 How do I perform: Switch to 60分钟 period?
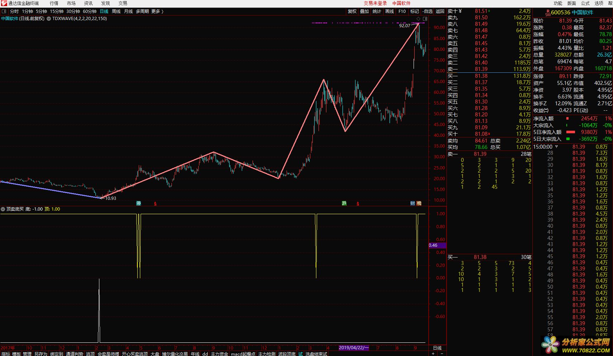point(90,11)
